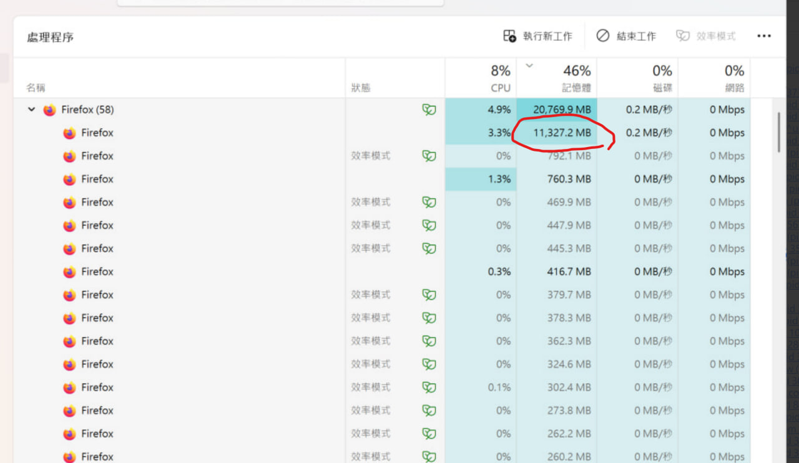
Task: Click Firefox icon of the 416.7 MB process
Action: 69,272
